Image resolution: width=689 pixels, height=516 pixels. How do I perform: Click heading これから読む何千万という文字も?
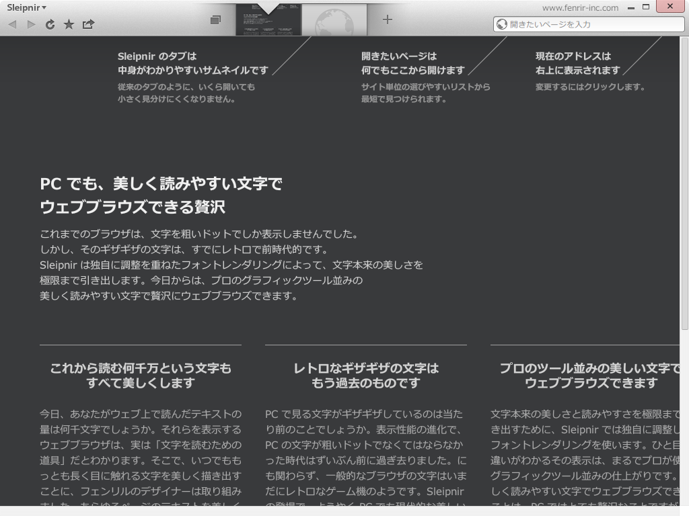141,368
